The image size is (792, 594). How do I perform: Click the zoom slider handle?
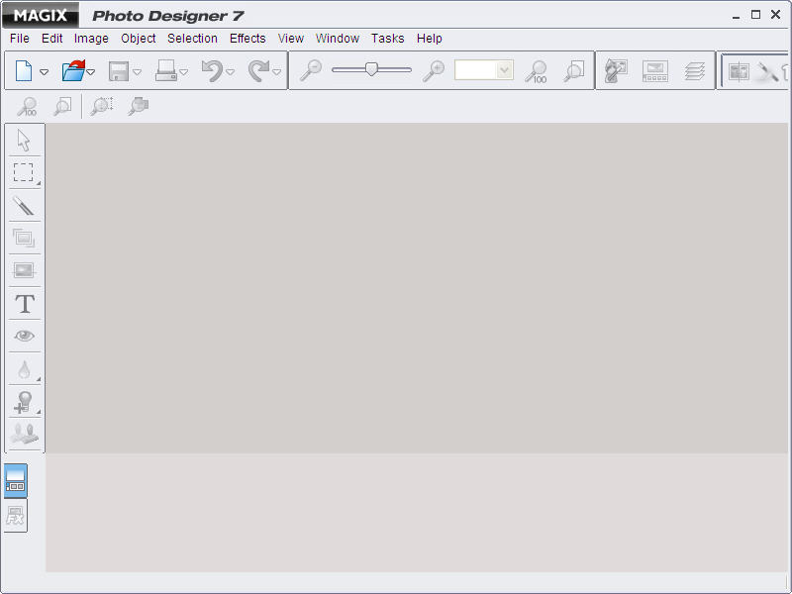(371, 69)
